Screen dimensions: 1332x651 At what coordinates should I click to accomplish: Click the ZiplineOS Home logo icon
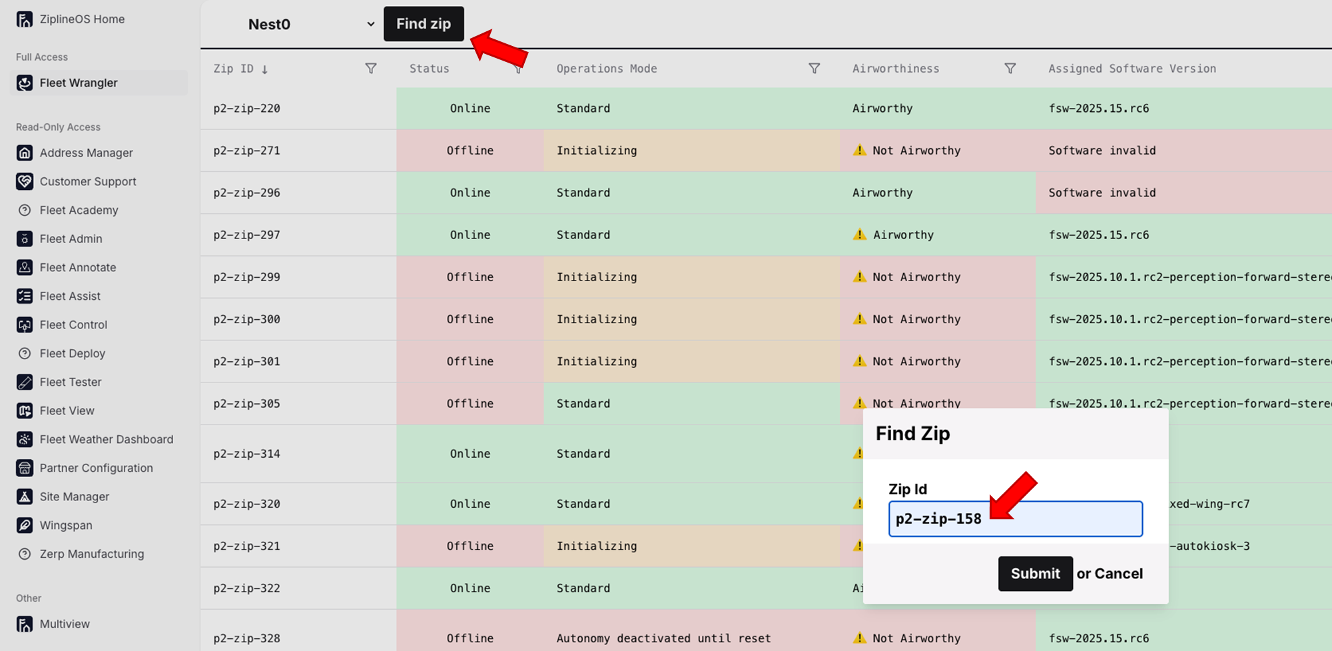[25, 19]
